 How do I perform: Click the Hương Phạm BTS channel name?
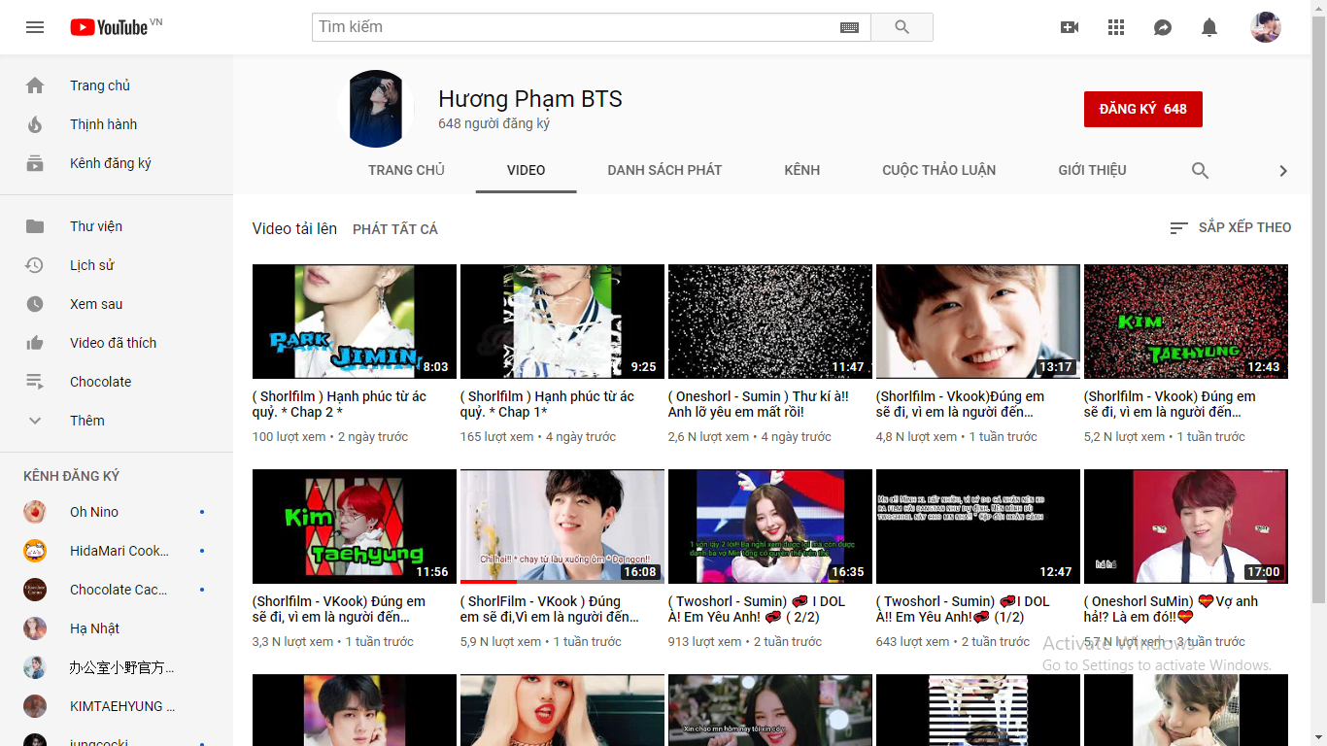pos(530,99)
